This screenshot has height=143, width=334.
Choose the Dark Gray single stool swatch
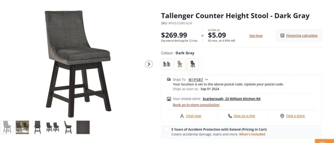193,64
